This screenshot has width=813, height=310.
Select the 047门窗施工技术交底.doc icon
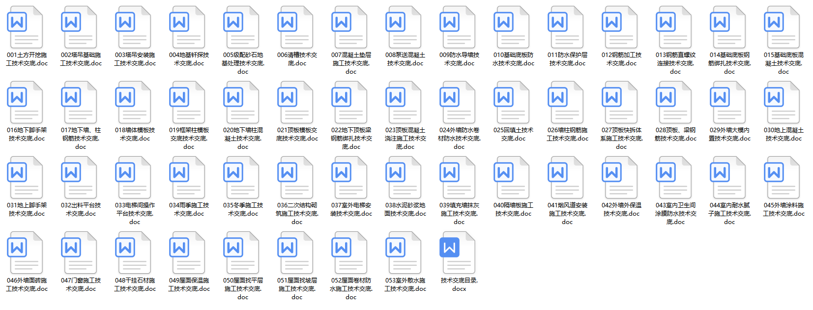pos(79,253)
